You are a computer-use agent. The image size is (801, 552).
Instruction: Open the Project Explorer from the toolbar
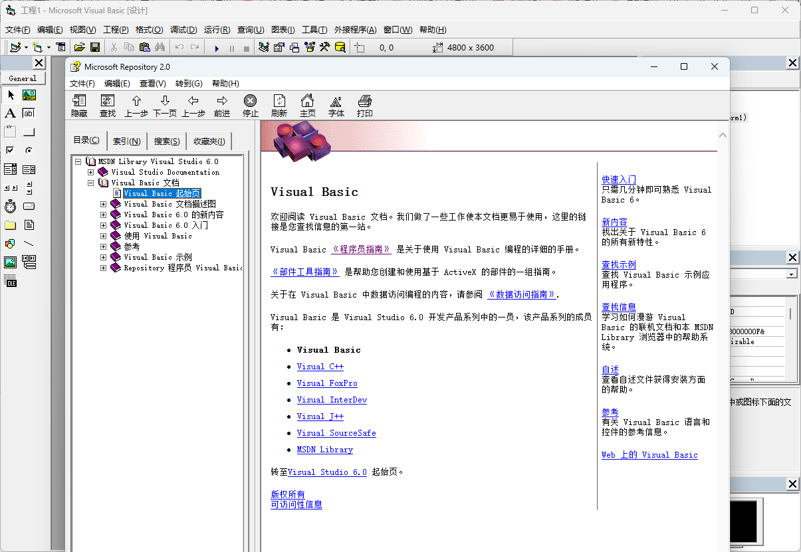[264, 47]
